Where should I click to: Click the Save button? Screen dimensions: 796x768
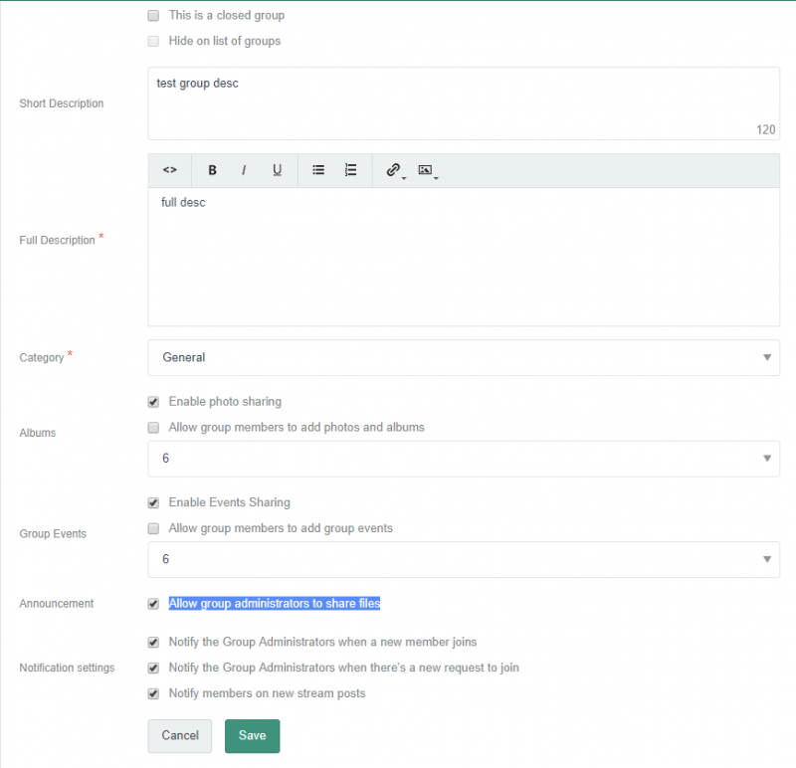click(x=252, y=736)
